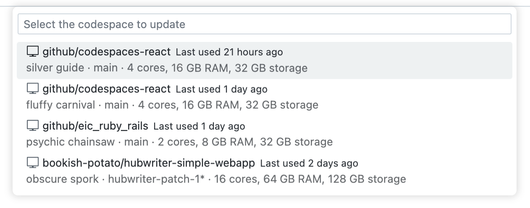Viewport: 530px width, 208px height.
Task: Select github/codespaces-react last used 1 day ago
Action: click(x=107, y=89)
